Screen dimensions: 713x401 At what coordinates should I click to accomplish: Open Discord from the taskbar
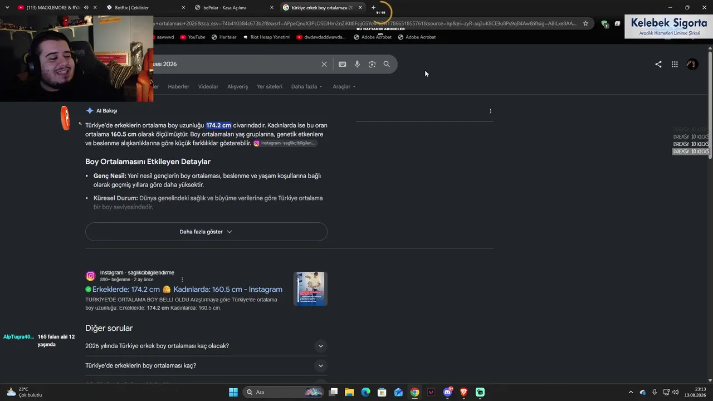point(447,392)
